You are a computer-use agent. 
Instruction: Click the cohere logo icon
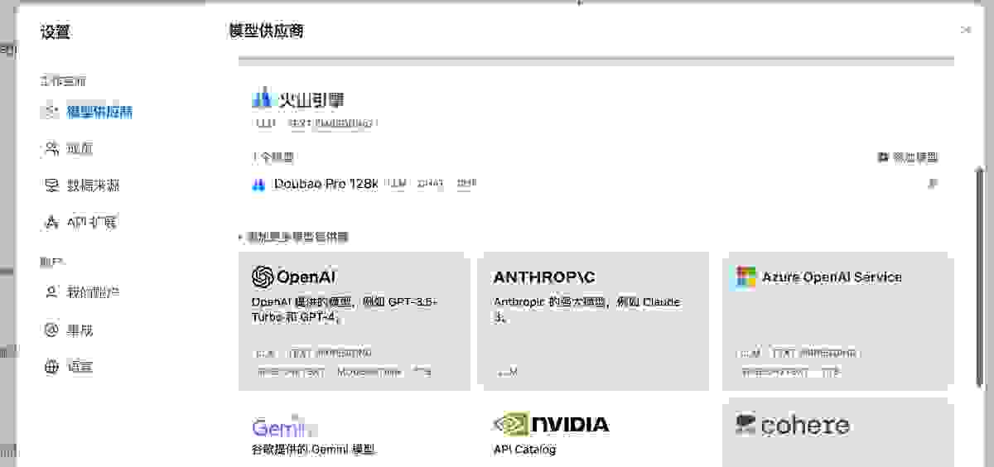[745, 425]
